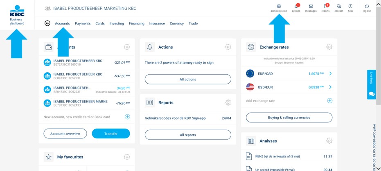Image resolution: width=381 pixels, height=171 pixels.
Task: Open PDF icon for RBNZ analysis
Action: [x=249, y=156]
